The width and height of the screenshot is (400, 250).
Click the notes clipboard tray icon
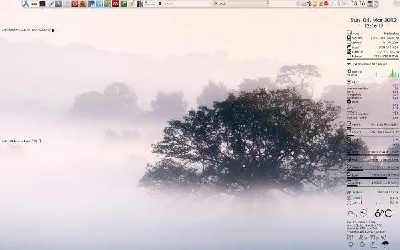321,4
